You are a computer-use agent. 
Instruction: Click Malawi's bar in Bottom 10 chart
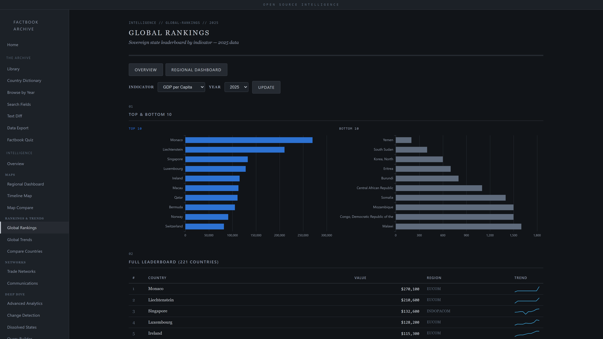[x=458, y=226]
